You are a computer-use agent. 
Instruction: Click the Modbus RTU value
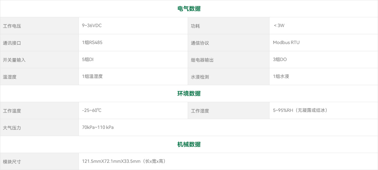[x=286, y=43]
